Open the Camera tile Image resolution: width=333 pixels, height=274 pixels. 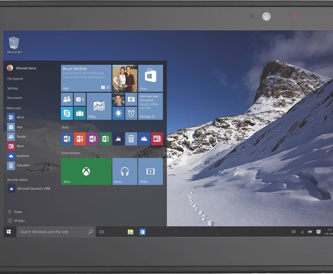(x=131, y=99)
